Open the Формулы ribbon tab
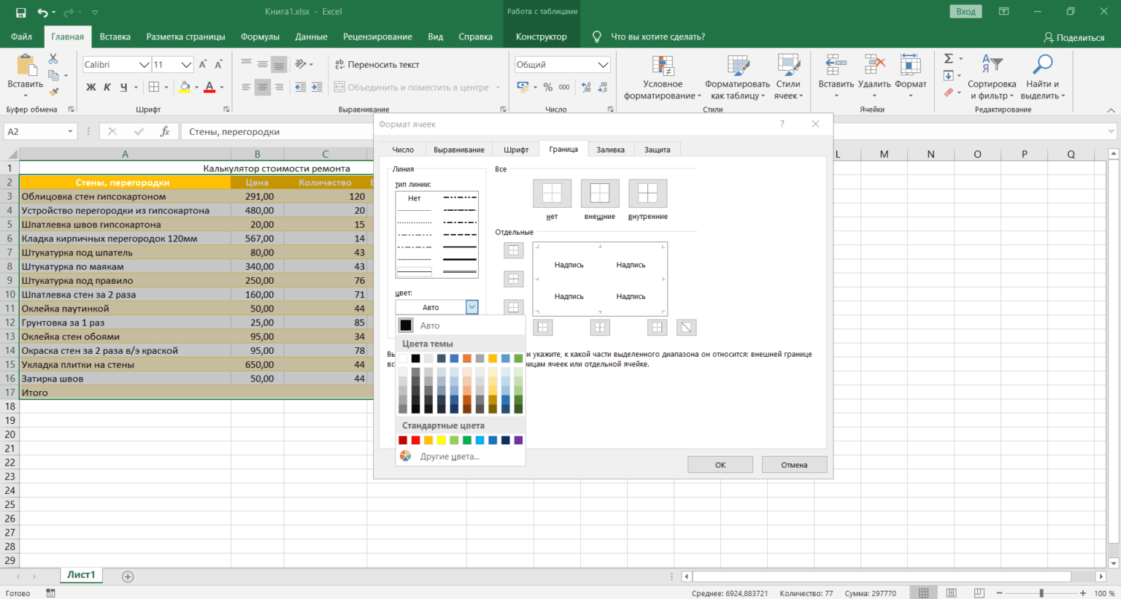 260,36
